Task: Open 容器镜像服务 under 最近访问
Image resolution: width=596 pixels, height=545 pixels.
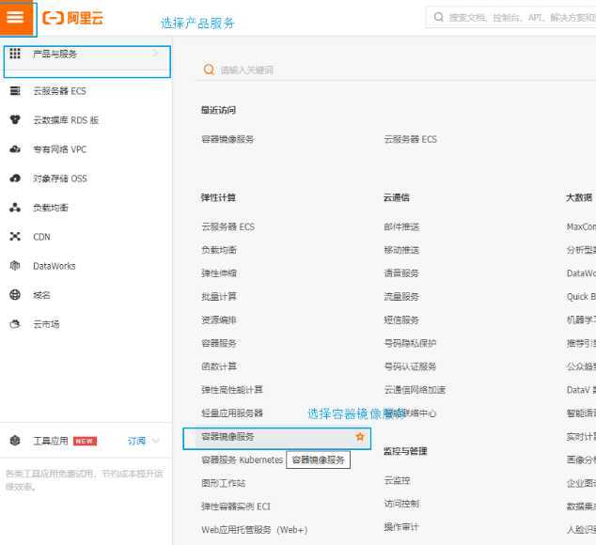Action: pos(227,139)
